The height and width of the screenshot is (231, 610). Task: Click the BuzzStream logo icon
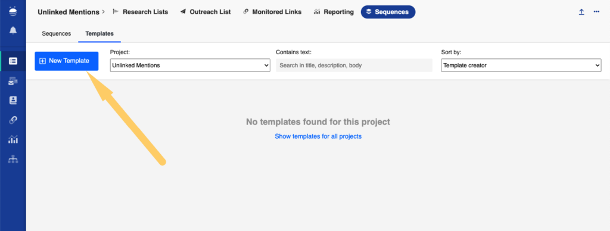[x=13, y=11]
